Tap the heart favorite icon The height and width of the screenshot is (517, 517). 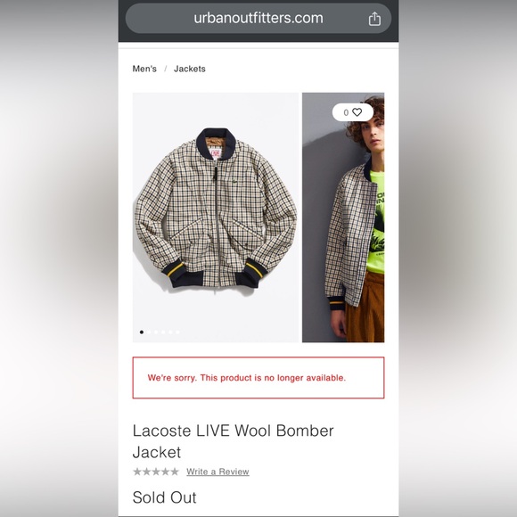357,112
